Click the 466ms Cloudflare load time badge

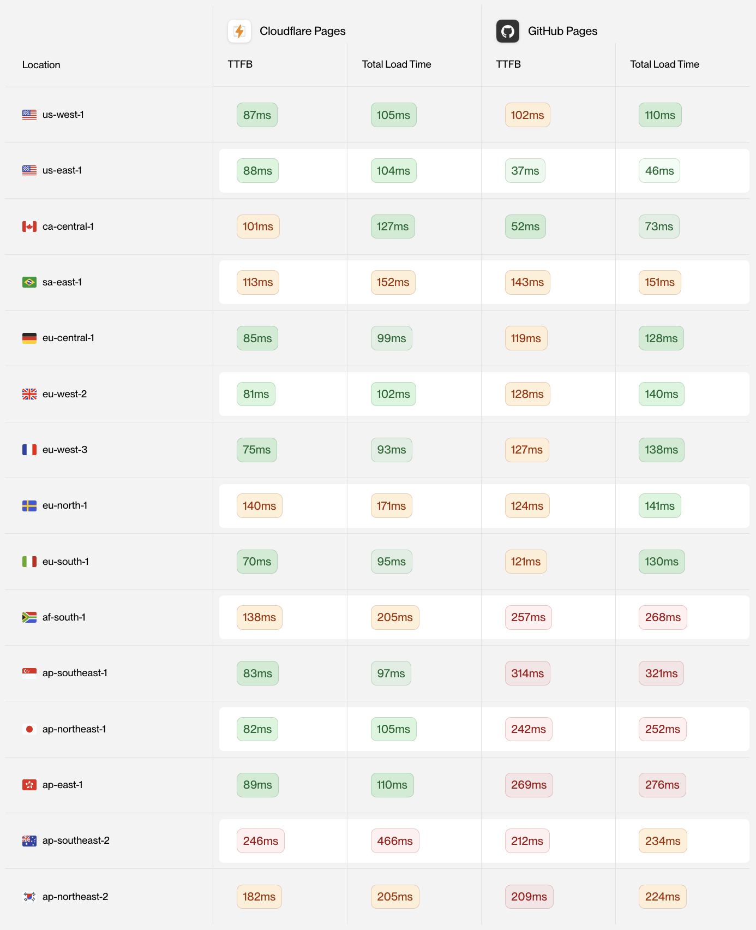395,841
